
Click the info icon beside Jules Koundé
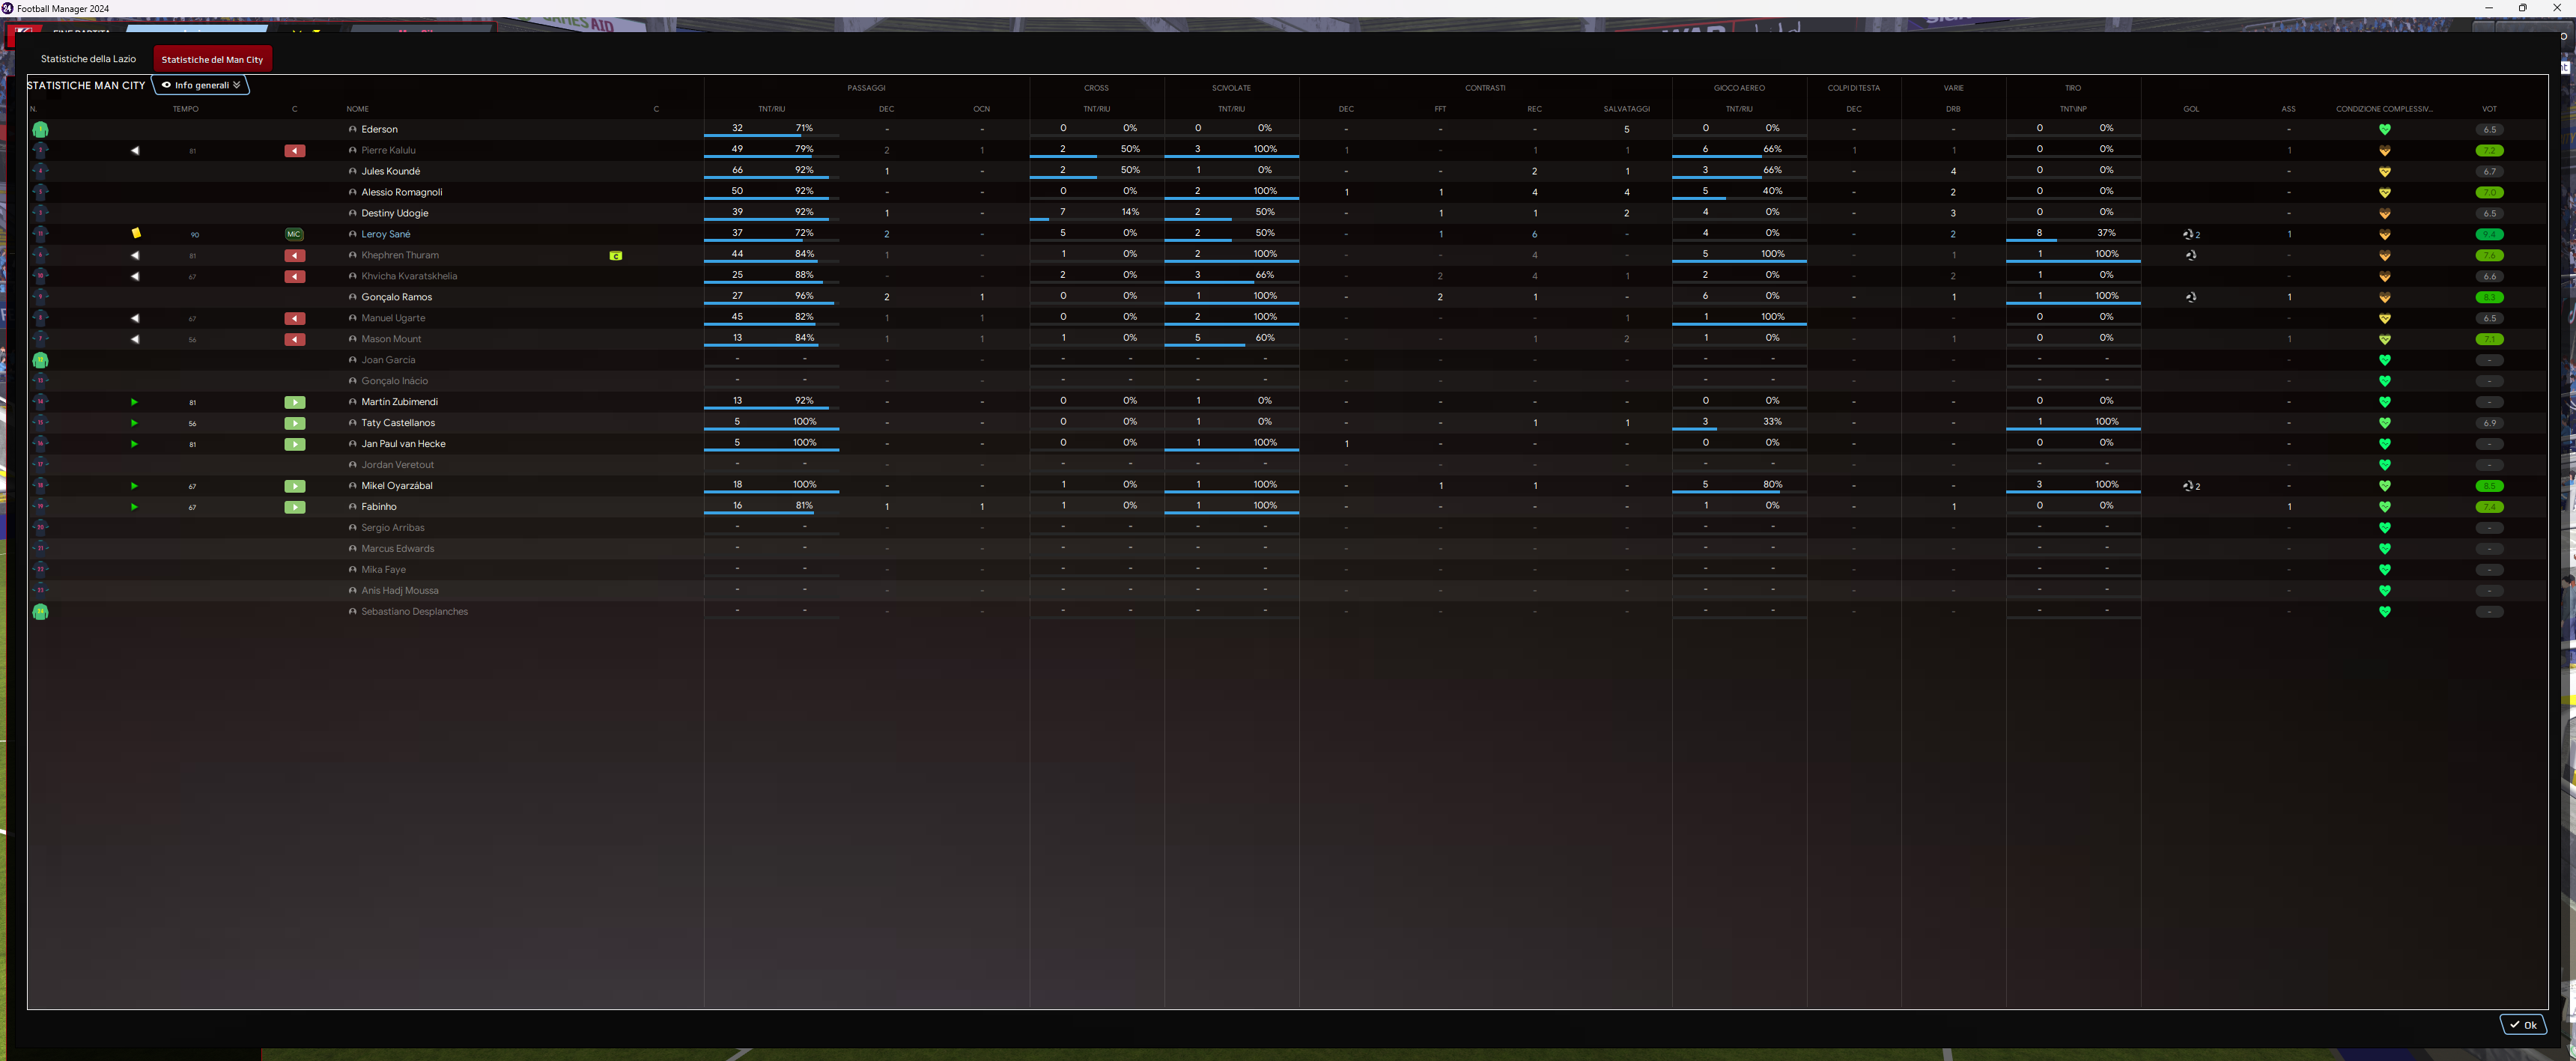(352, 172)
